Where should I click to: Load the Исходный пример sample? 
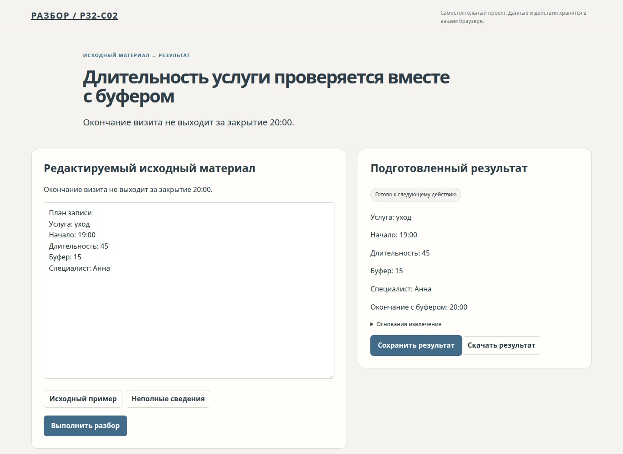point(83,399)
